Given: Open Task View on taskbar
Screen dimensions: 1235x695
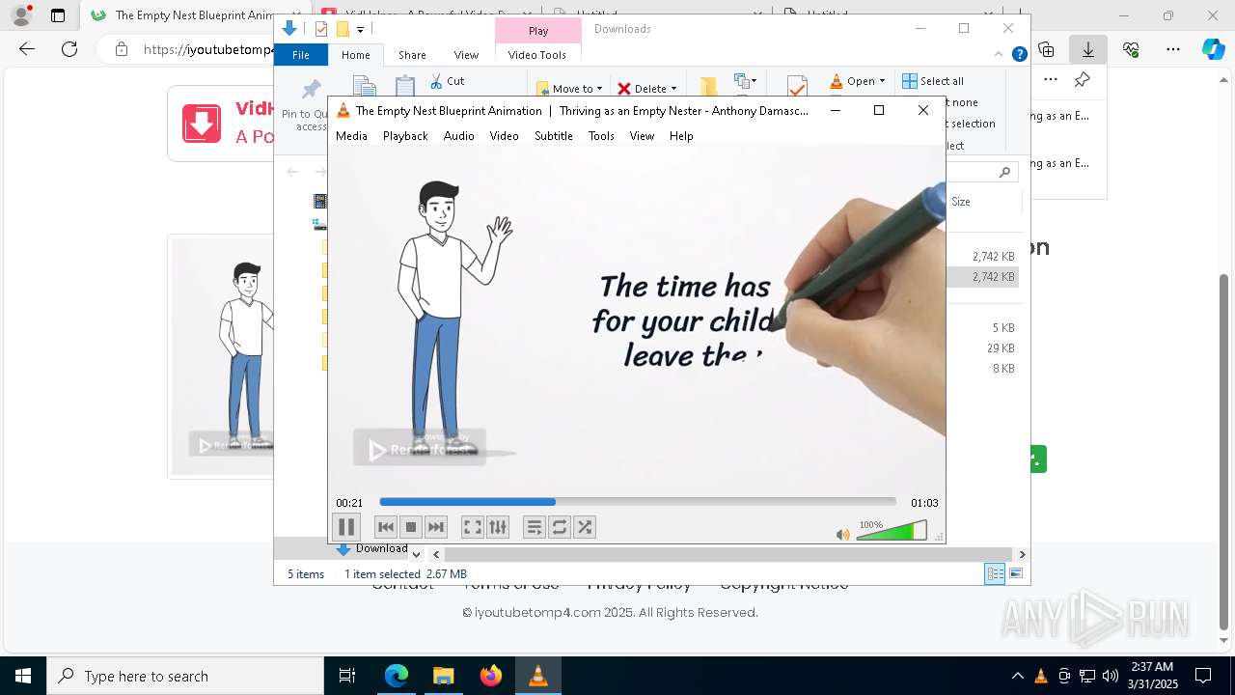Looking at the screenshot, I should tap(347, 676).
